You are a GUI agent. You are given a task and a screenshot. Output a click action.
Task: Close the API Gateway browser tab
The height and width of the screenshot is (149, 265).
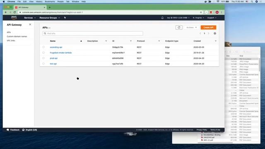point(44,7)
